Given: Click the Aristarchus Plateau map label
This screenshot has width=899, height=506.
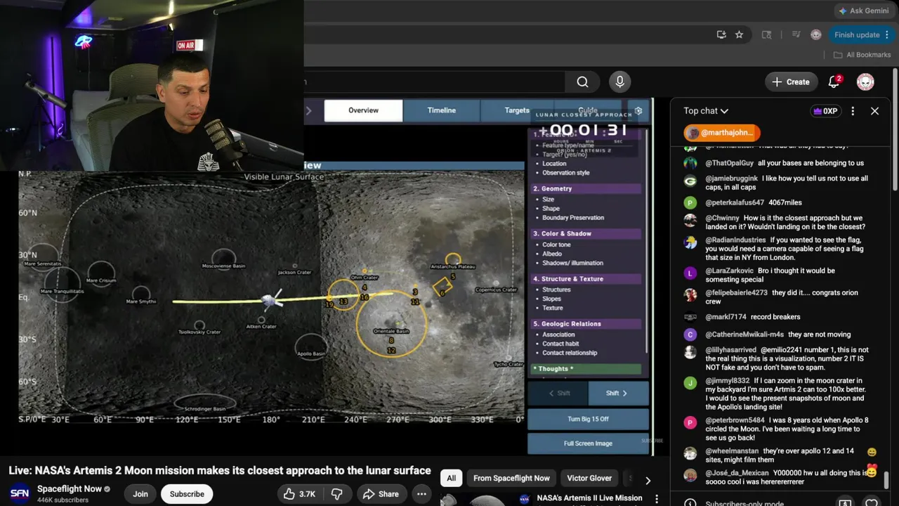Looking at the screenshot, I should [453, 267].
